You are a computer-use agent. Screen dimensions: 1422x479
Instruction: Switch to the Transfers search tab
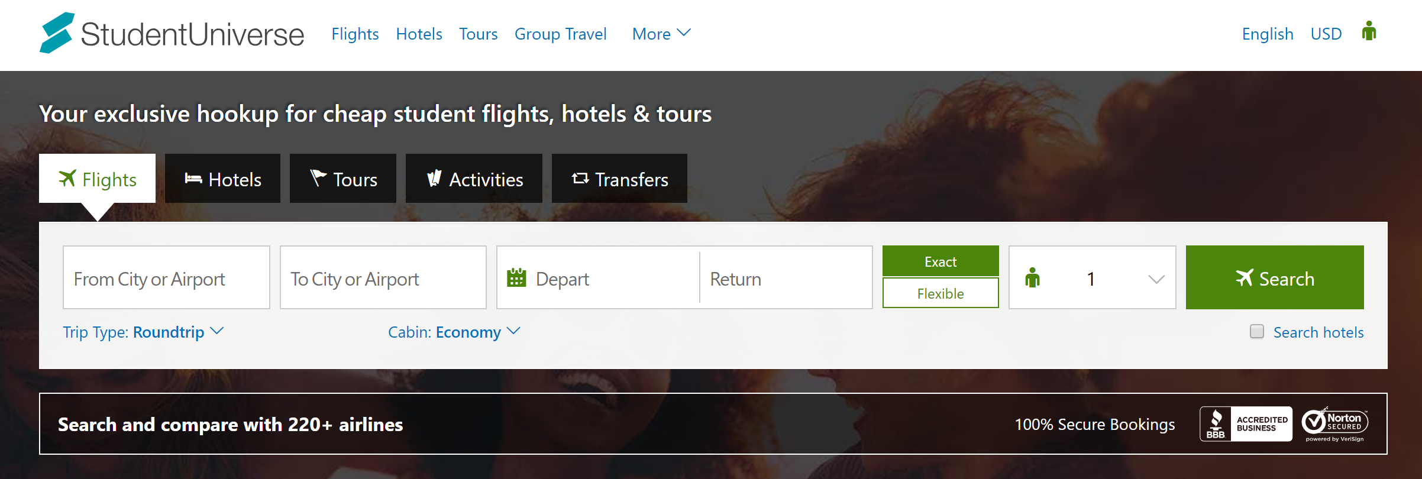pos(619,179)
